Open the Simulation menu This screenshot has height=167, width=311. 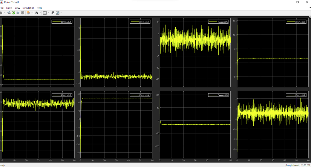coord(28,8)
